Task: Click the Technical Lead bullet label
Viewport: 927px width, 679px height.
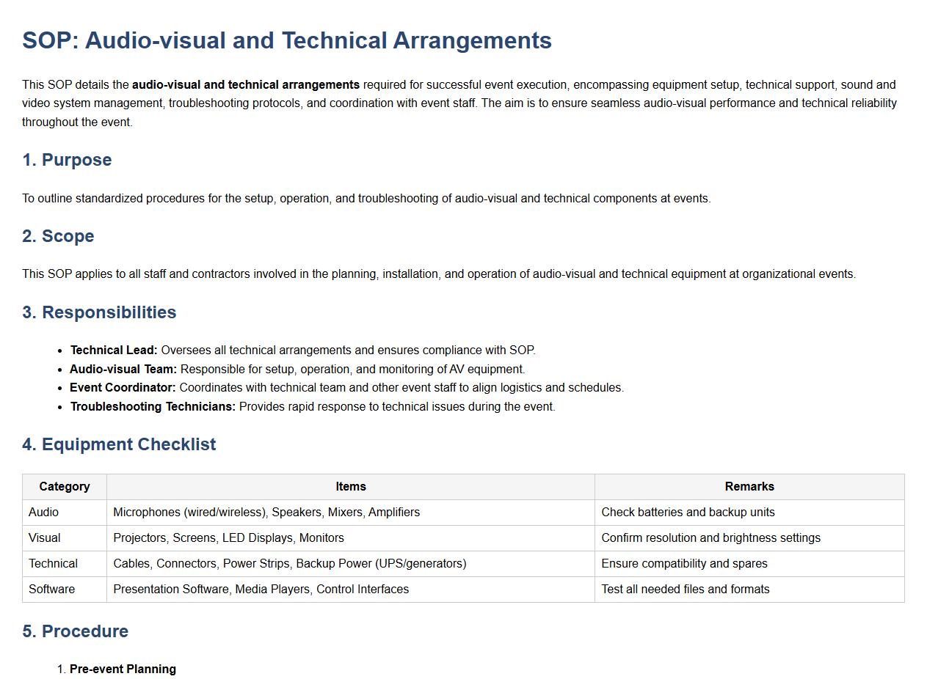Action: click(x=114, y=350)
